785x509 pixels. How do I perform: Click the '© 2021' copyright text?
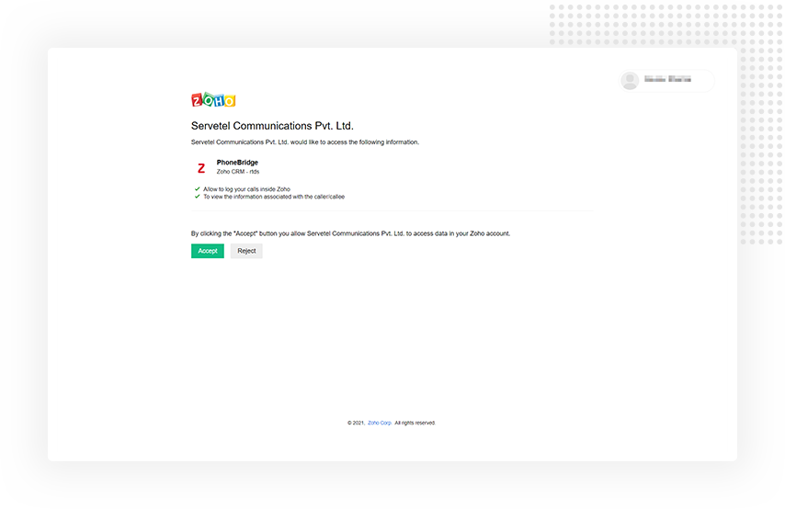point(357,423)
